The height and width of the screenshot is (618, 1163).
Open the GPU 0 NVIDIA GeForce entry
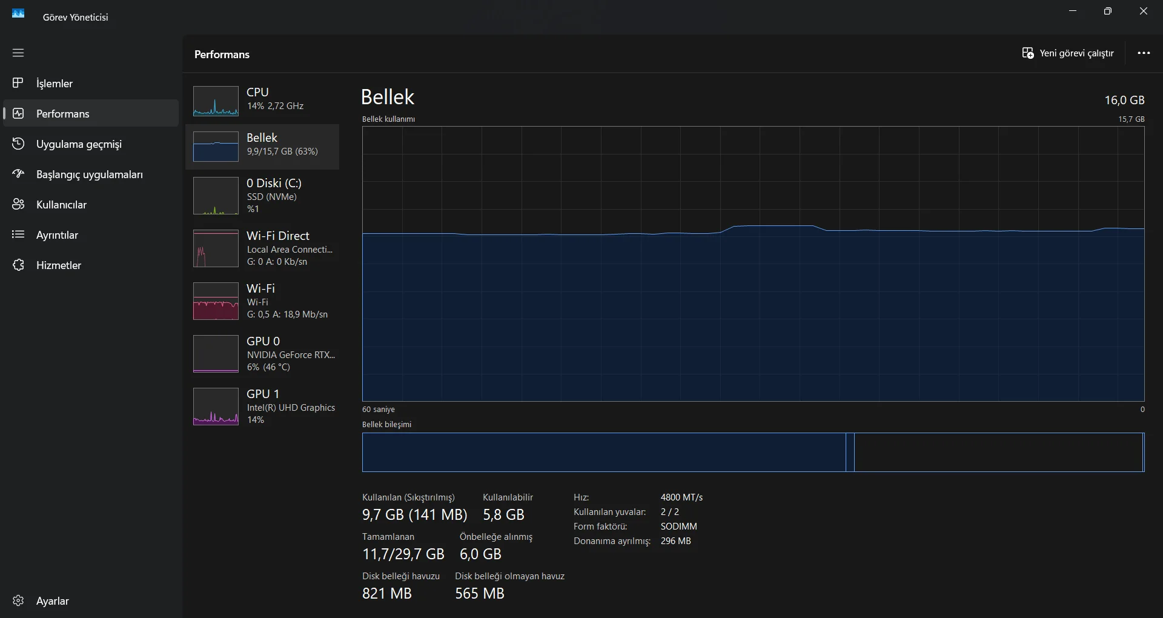(x=262, y=354)
